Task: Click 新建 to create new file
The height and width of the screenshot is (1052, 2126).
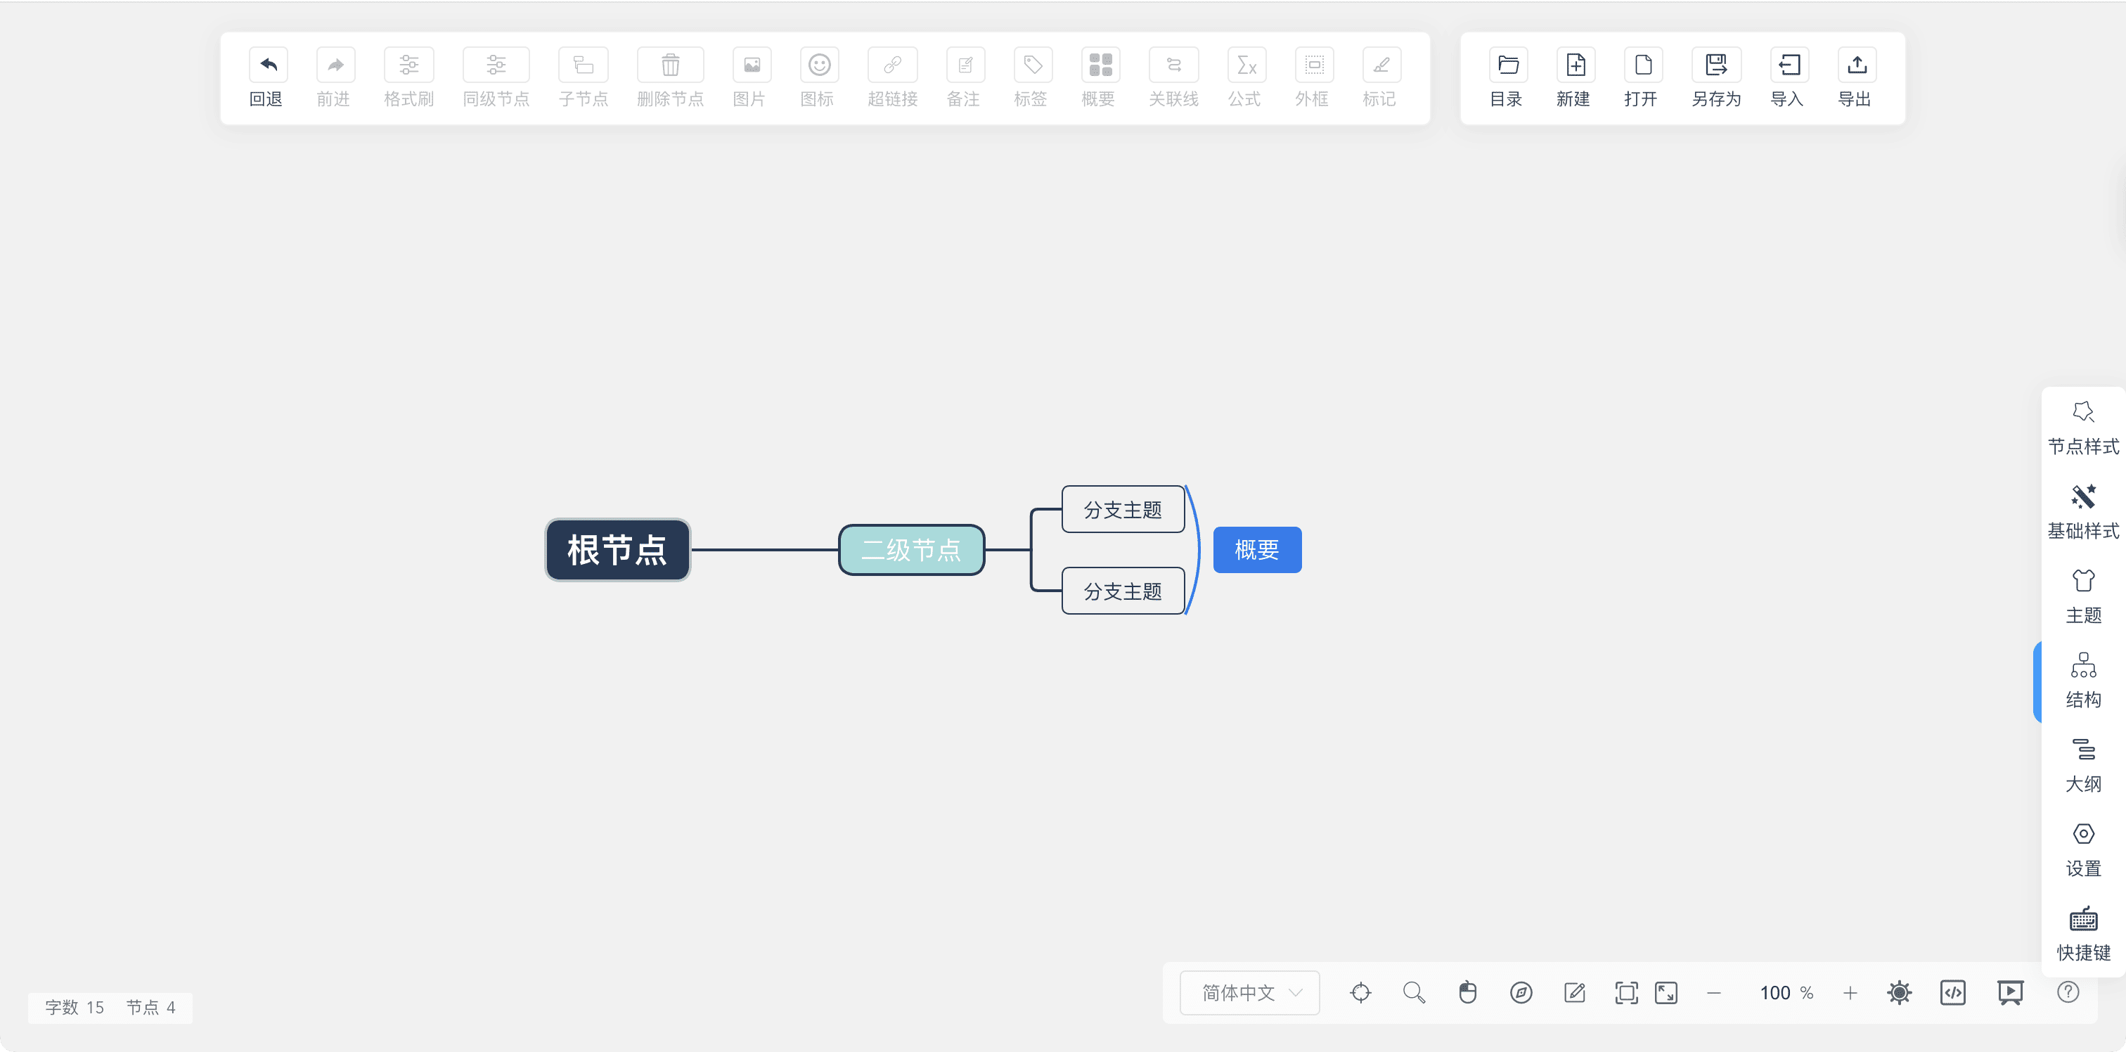Action: click(1575, 65)
